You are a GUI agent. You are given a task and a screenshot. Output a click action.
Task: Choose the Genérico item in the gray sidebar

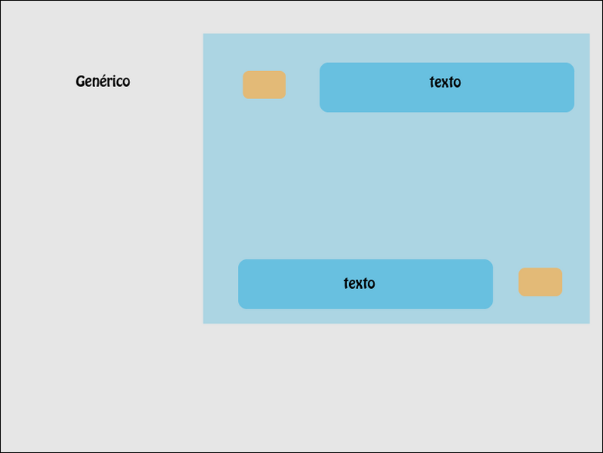click(x=103, y=81)
